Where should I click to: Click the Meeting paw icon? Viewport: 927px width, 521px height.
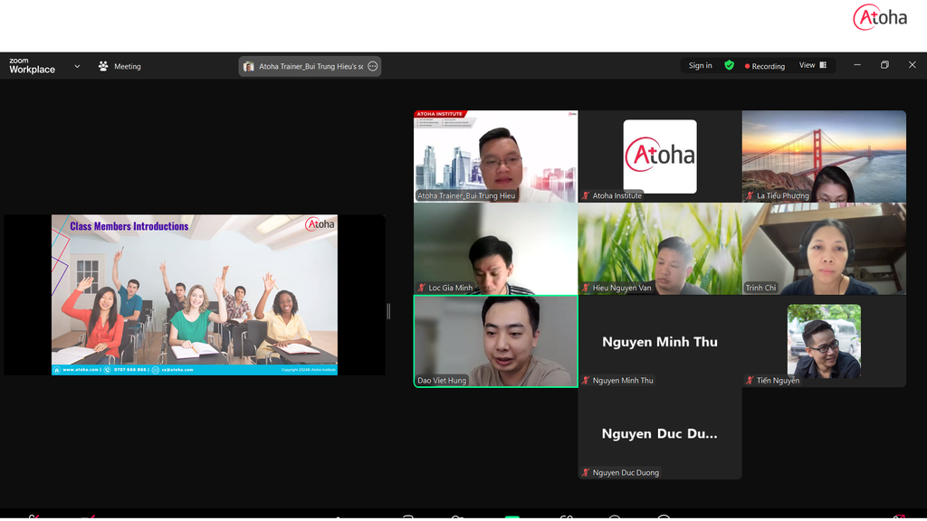pos(103,66)
